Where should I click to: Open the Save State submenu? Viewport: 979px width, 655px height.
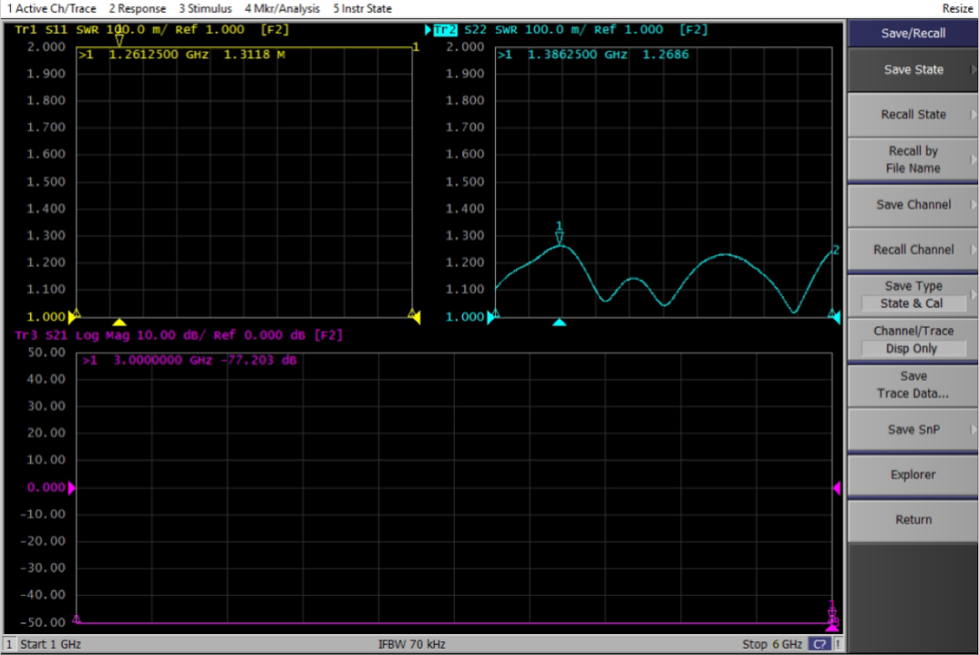click(x=913, y=70)
